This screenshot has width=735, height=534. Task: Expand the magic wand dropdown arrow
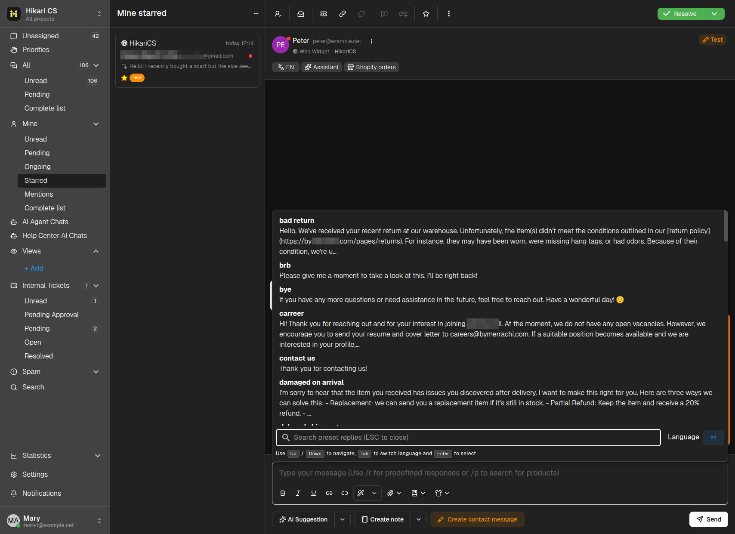click(x=374, y=493)
